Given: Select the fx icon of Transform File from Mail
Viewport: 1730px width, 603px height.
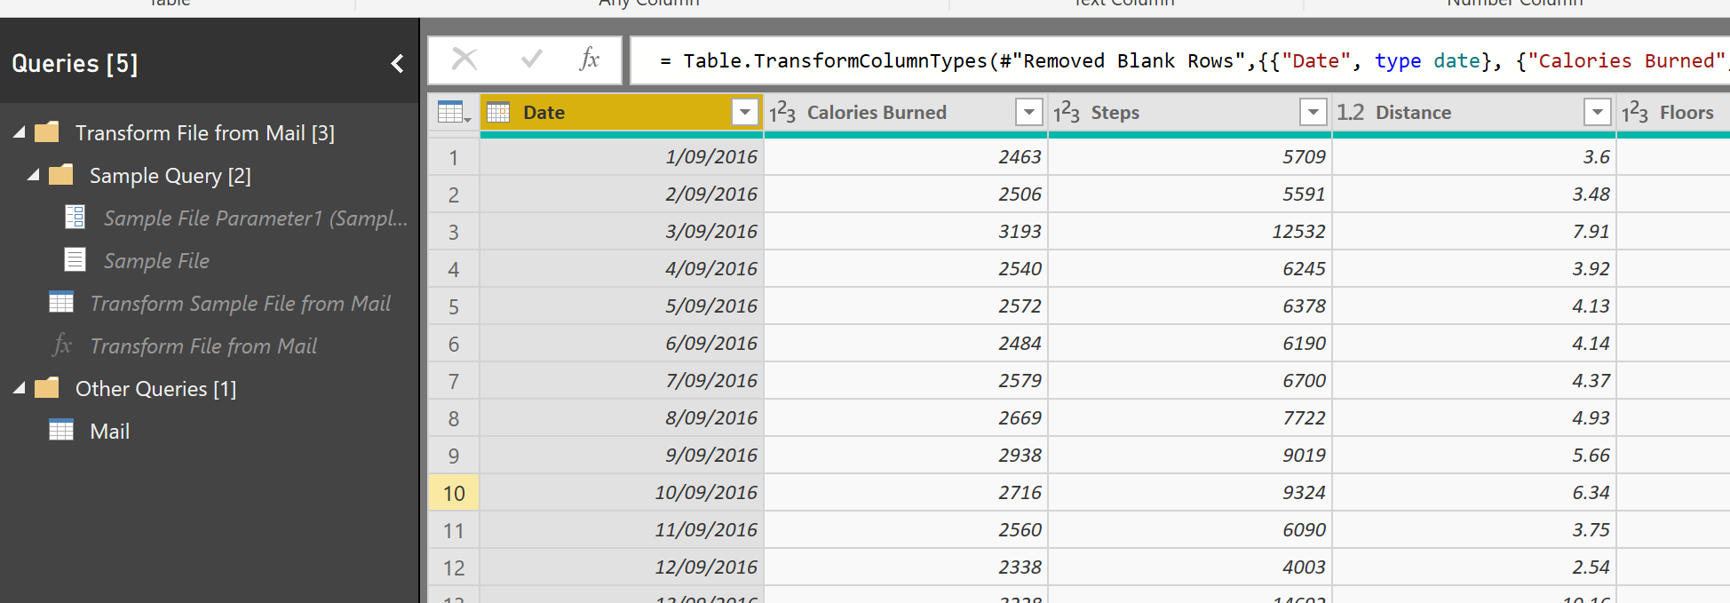Looking at the screenshot, I should pyautogui.click(x=62, y=345).
